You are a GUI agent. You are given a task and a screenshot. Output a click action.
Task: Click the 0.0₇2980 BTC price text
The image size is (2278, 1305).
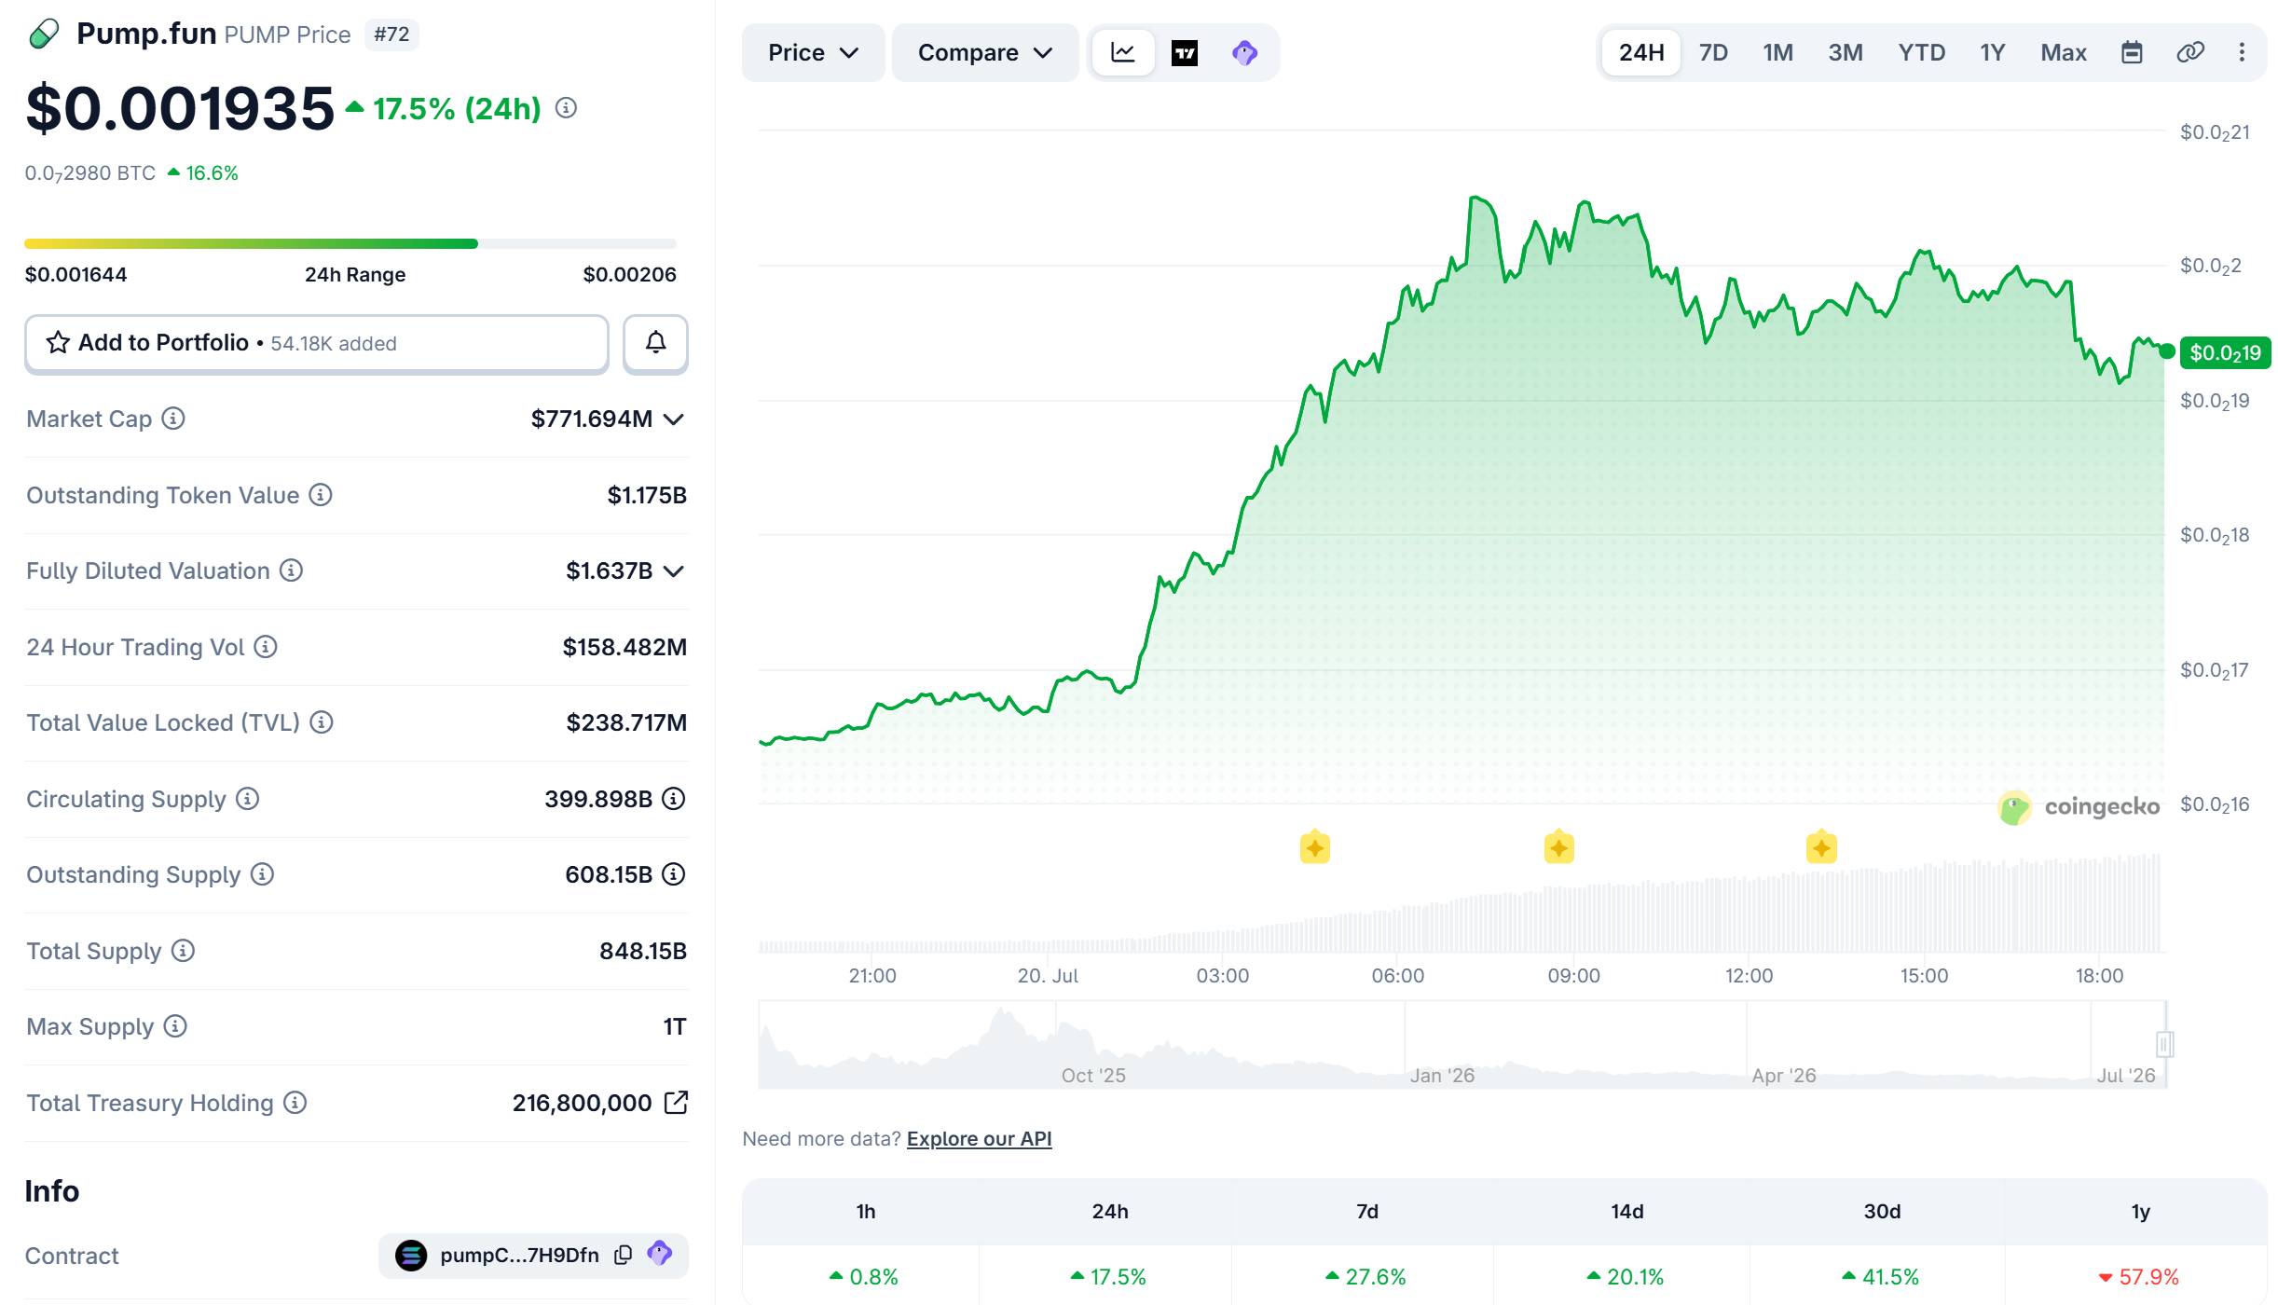tap(90, 173)
